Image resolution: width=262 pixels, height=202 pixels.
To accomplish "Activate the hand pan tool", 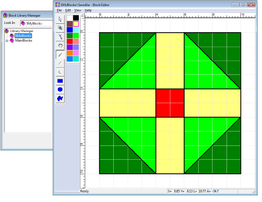I will 60,46.
